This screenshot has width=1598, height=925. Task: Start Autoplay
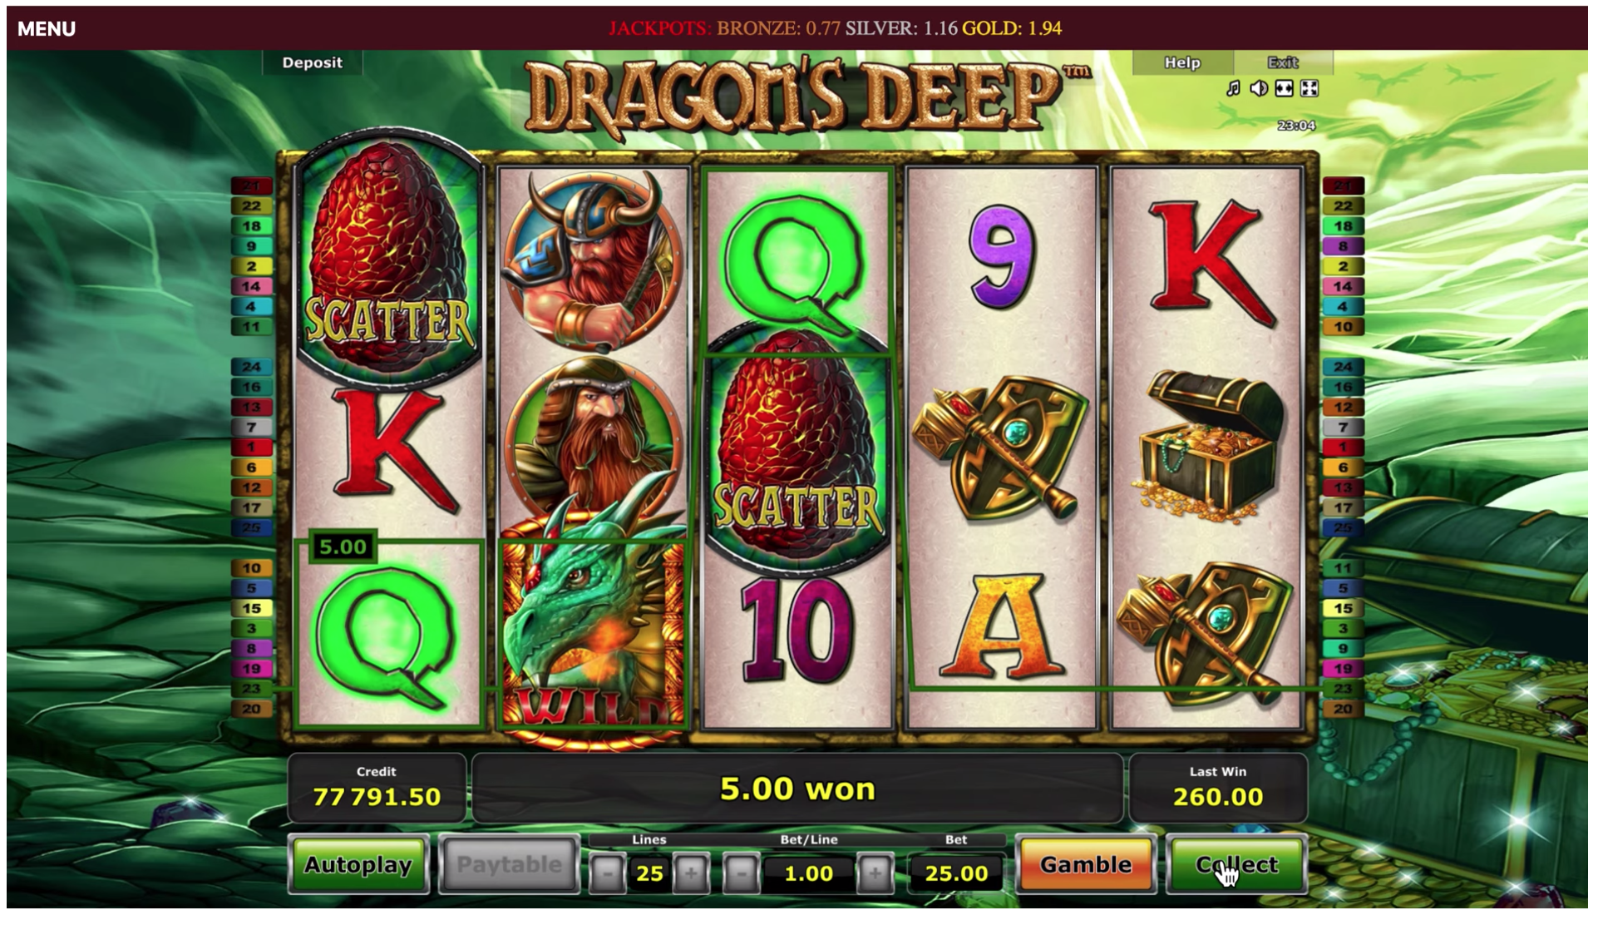(358, 865)
